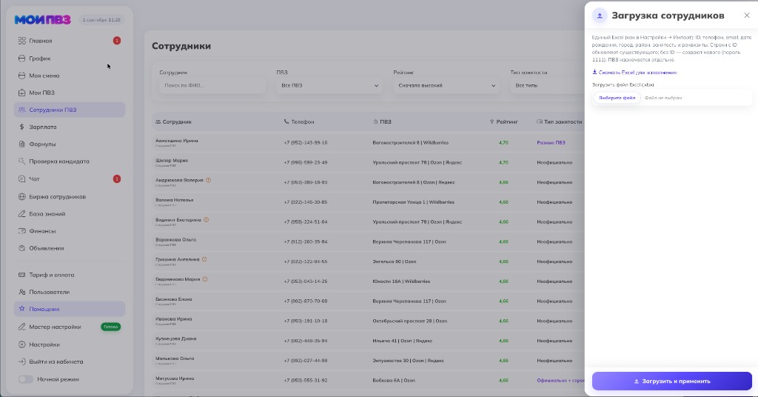Click the Мои ПВЗ icon in sidebar
This screenshot has height=397, width=758.
click(x=21, y=93)
